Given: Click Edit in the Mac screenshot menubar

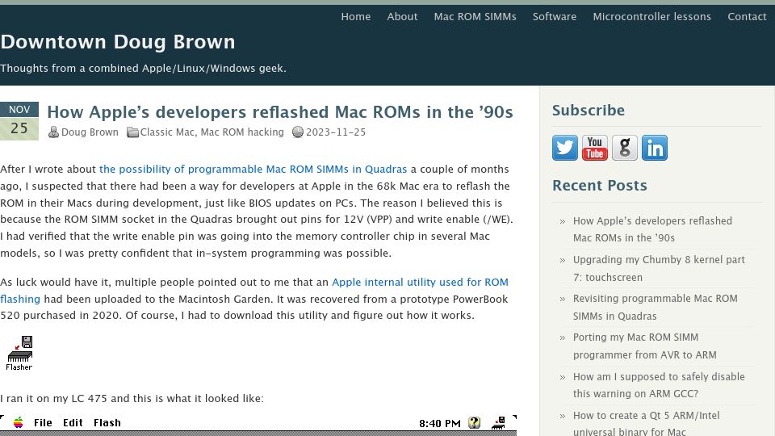Looking at the screenshot, I should tap(73, 422).
